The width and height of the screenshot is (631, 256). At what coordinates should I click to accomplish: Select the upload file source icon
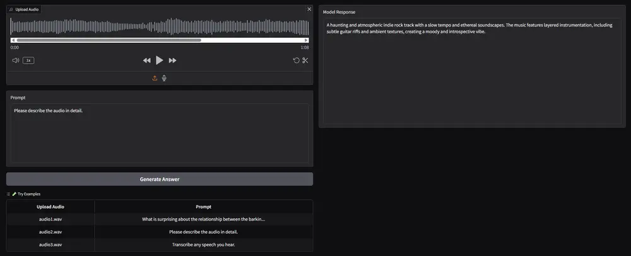pos(155,78)
